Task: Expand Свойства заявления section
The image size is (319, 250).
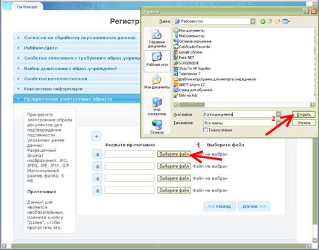Action: click(x=77, y=58)
